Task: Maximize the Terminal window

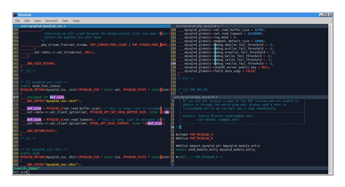Action: tap(325, 15)
